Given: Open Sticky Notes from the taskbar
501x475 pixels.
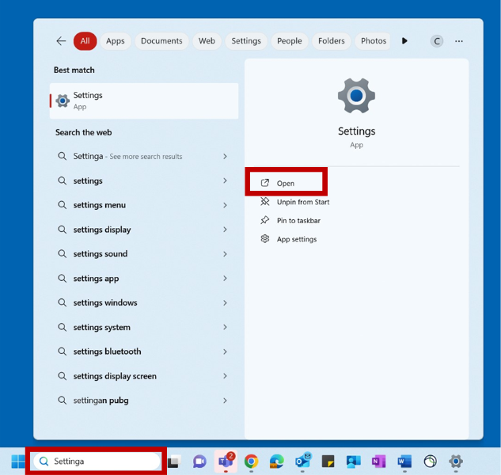Looking at the screenshot, I should (328, 462).
